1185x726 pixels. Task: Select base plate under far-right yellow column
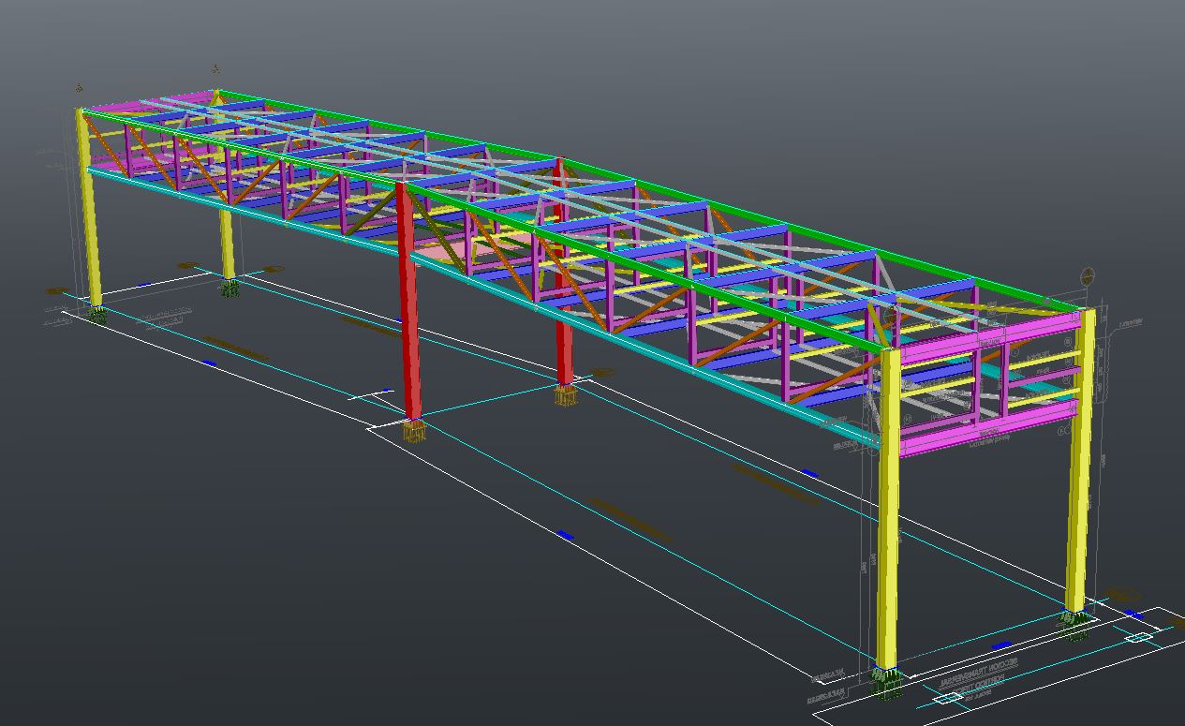(x=1075, y=622)
